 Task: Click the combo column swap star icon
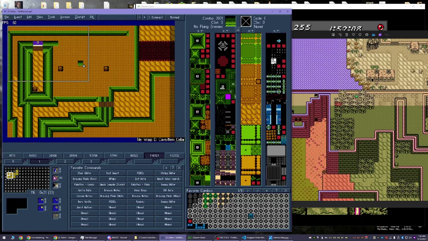click(238, 30)
